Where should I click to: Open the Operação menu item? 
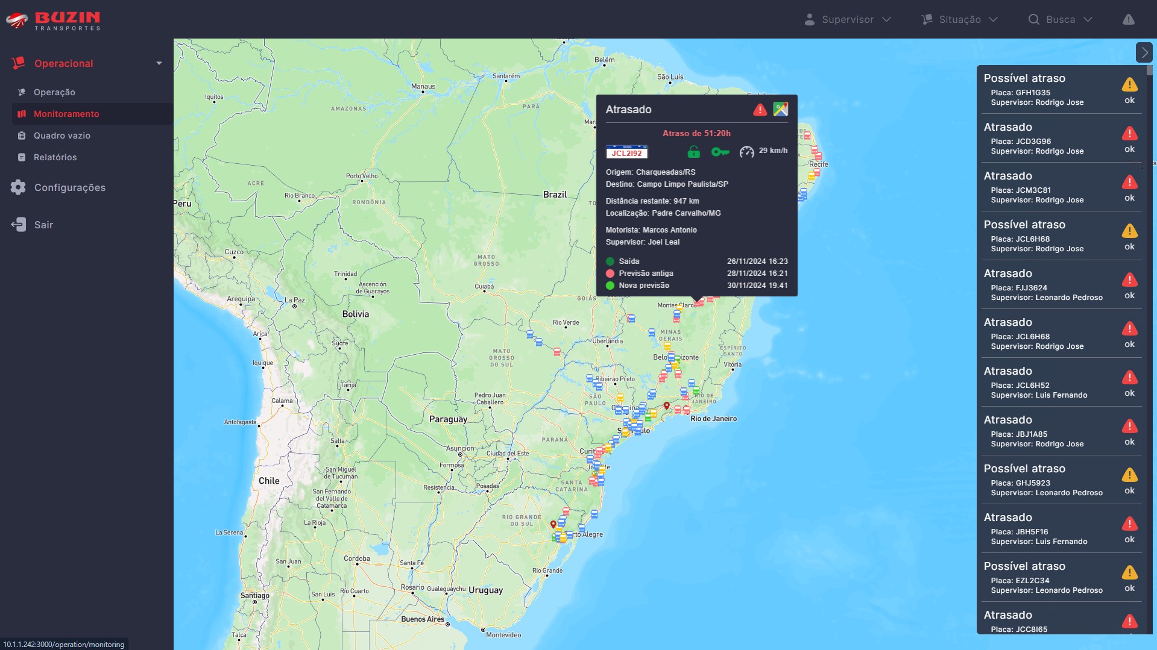(54, 92)
